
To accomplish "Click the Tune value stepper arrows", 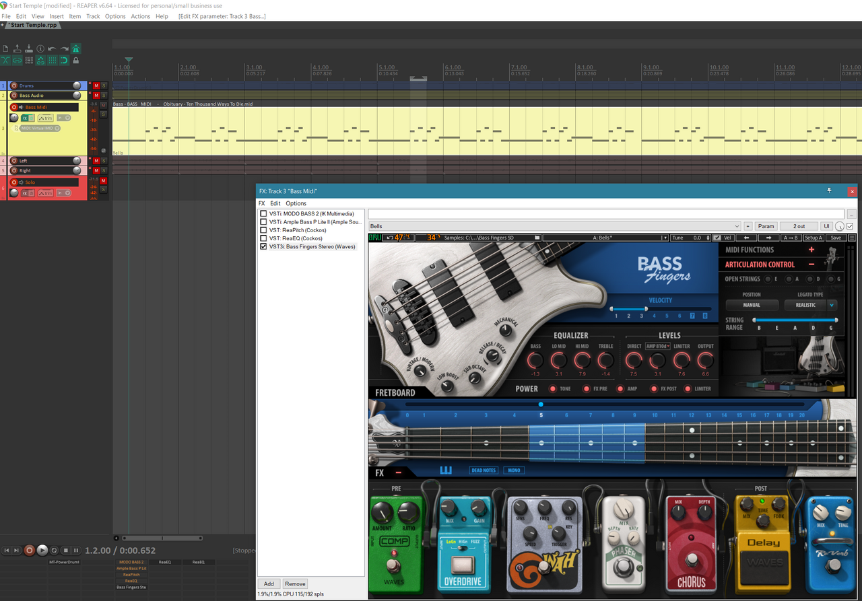I will click(x=708, y=238).
